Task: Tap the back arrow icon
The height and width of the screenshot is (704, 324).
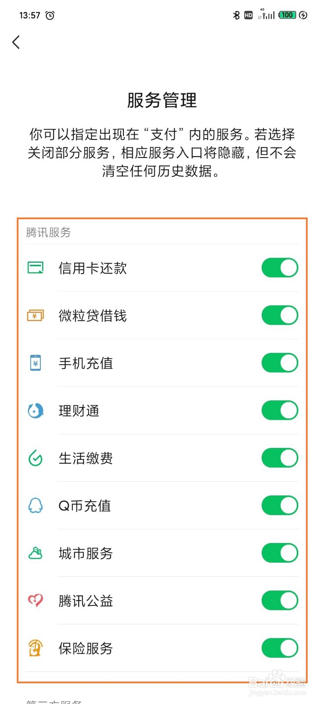Action: pos(16,42)
